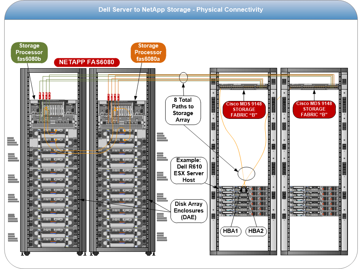362x269 pixels.
Task: Select the fas6080a controller chassis in second rack
Action: coord(119,113)
